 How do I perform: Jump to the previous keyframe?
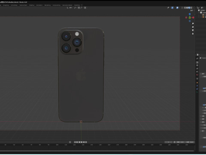[77, 142]
